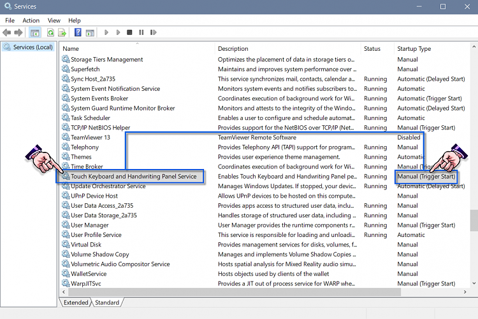
Task: Select User Data Storage_2a735 service
Action: point(104,215)
